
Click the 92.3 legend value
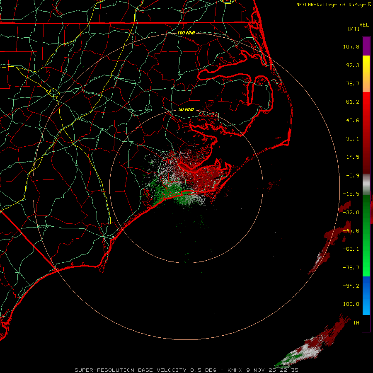[353, 65]
